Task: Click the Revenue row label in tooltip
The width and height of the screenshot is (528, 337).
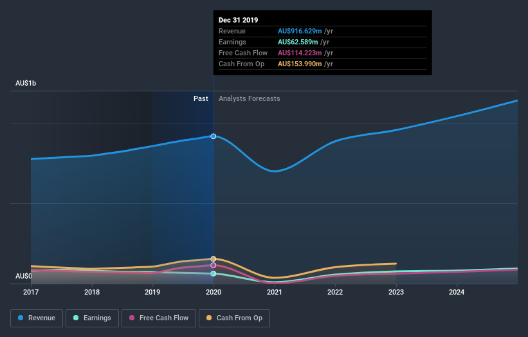Action: tap(232, 31)
